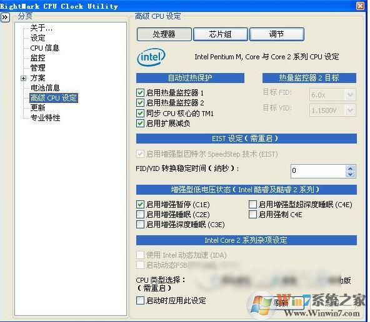Screen dimensions: 370x322
Task: Select 方案 tree item
Action: click(x=37, y=78)
